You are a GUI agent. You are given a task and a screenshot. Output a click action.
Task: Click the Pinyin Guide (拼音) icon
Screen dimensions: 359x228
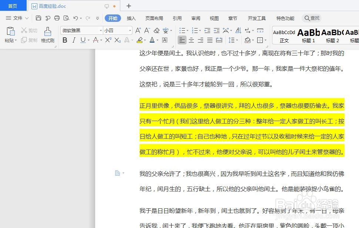[166, 30]
